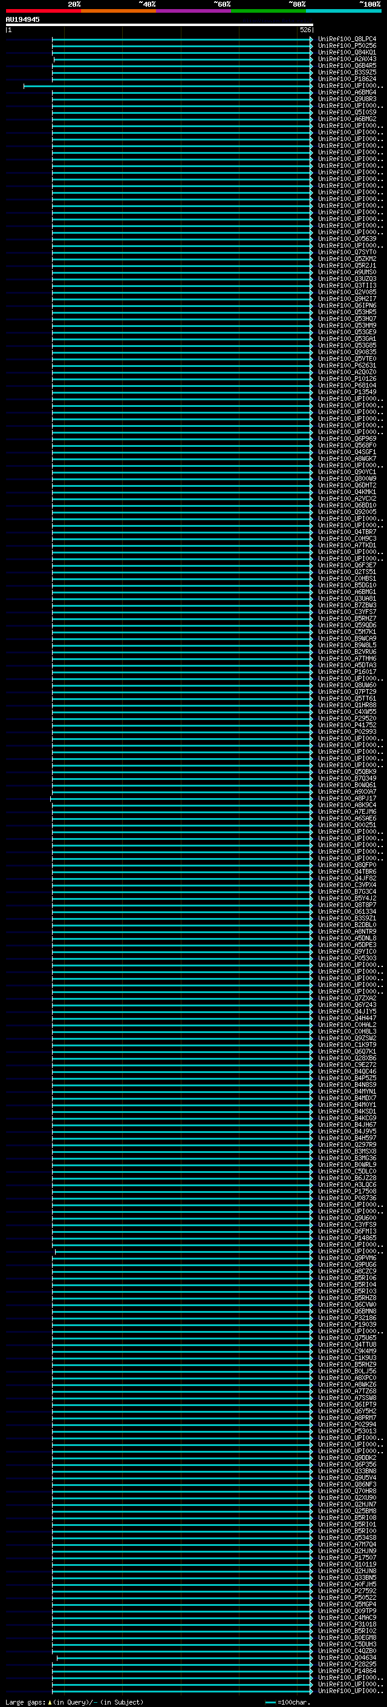Select label UniRef100_Q10119
The height and width of the screenshot is (1707, 387).
click(347, 1564)
